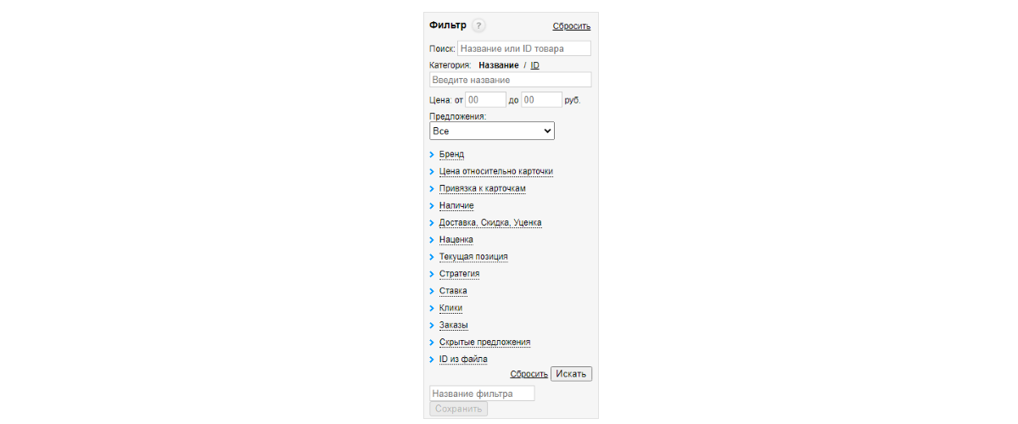Click the arrow icon beside Стратегия
This screenshot has width=1018, height=424.
pyautogui.click(x=432, y=274)
